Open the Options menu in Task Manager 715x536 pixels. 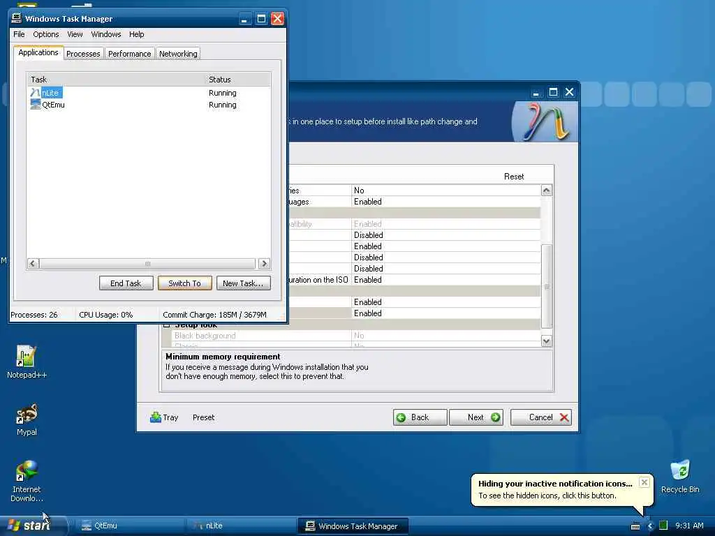pyautogui.click(x=45, y=34)
